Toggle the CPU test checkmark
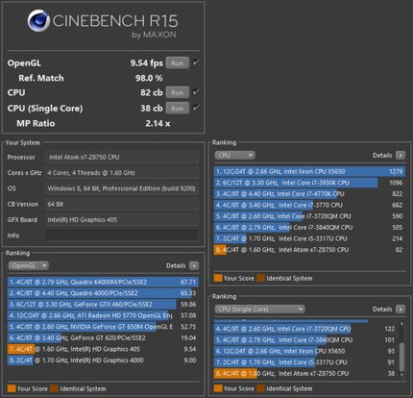 tap(196, 92)
